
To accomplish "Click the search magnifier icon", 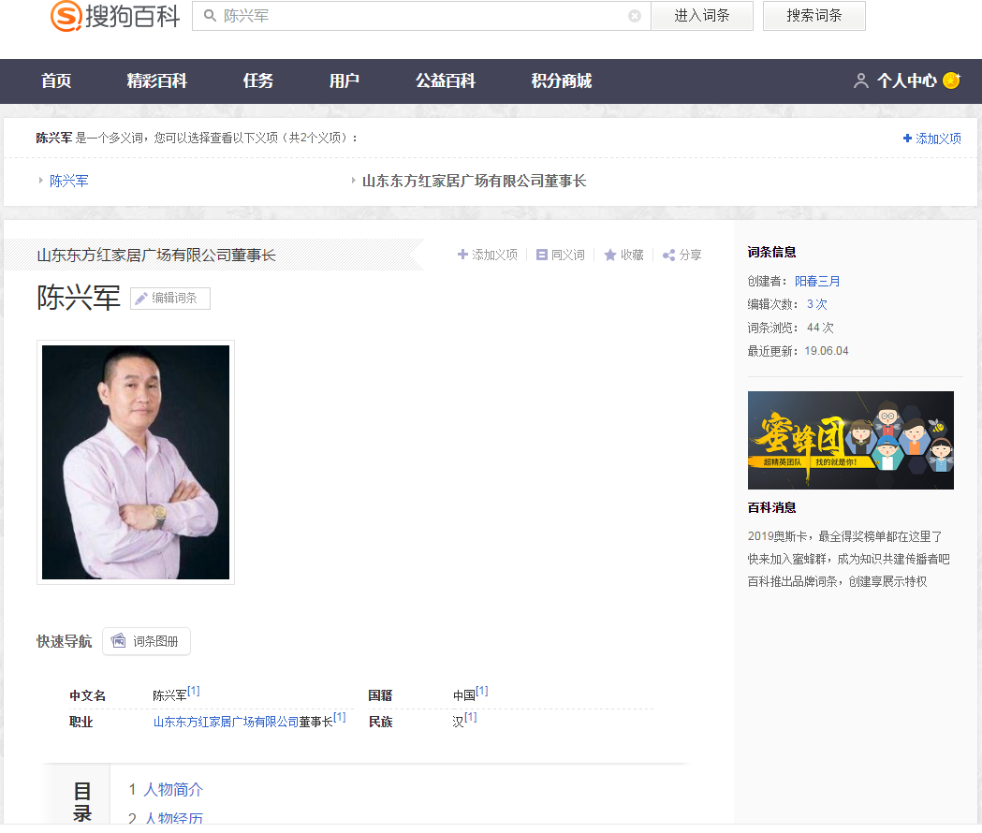I will (210, 16).
